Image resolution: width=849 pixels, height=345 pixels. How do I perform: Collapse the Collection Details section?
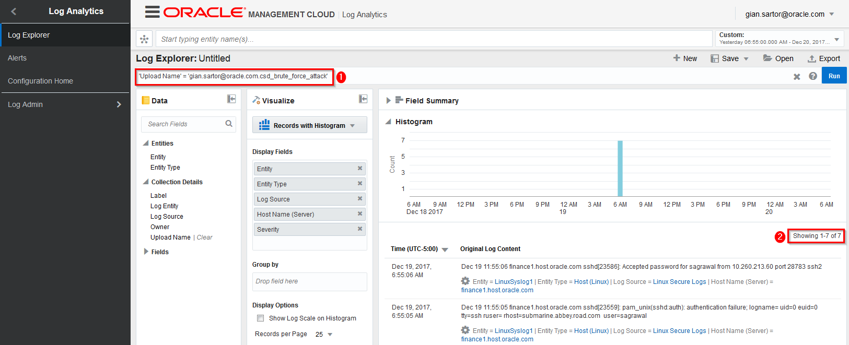click(x=146, y=182)
